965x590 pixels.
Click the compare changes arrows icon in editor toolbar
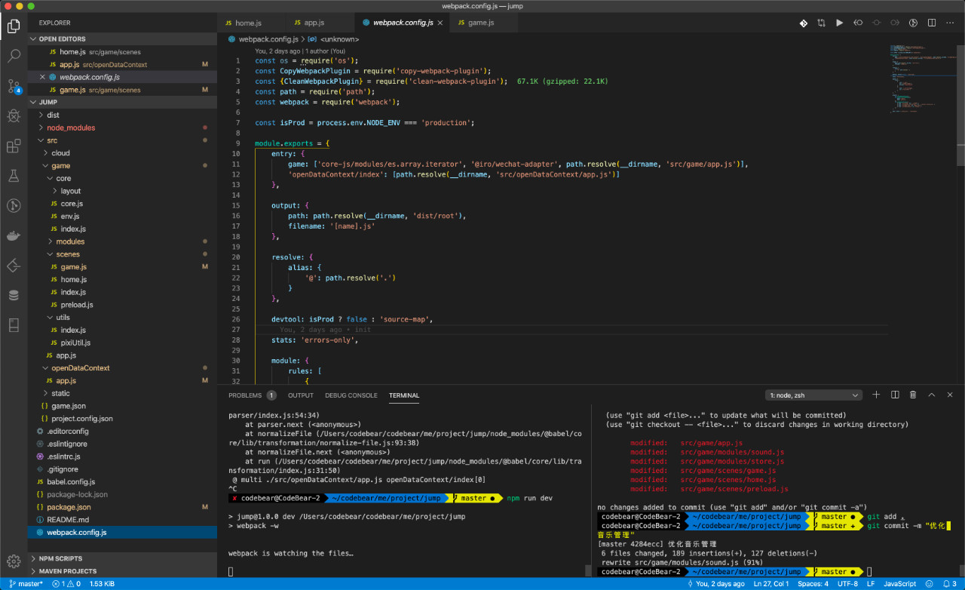(822, 23)
